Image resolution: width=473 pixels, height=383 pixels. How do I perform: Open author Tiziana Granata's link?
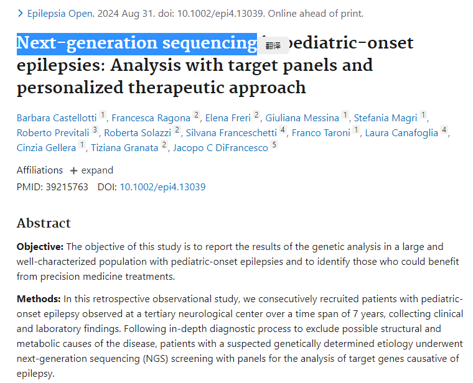coord(124,148)
